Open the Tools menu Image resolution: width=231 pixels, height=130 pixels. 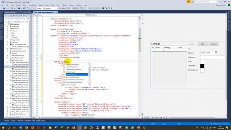pos(53,5)
